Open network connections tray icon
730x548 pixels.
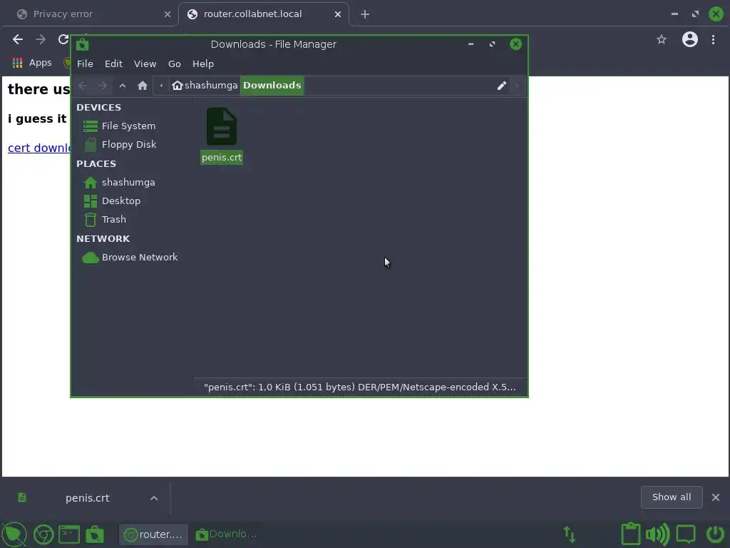point(570,534)
